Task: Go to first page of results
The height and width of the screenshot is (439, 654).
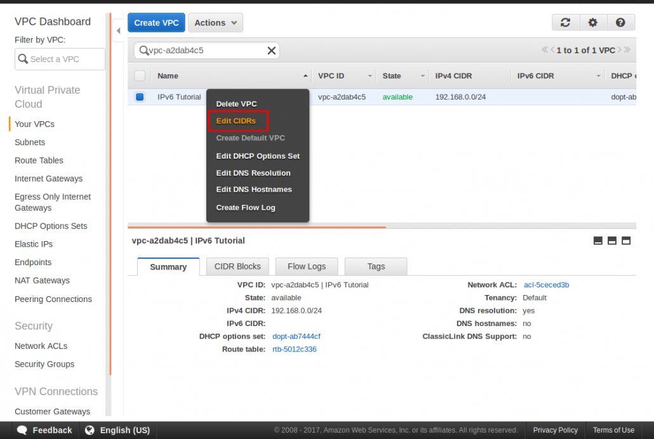Action: coord(545,49)
